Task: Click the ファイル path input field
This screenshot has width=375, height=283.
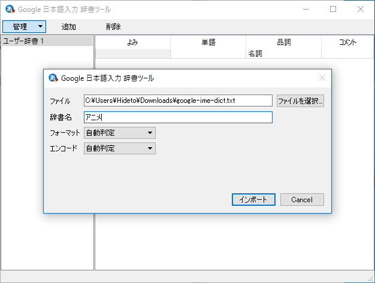Action: [x=178, y=101]
